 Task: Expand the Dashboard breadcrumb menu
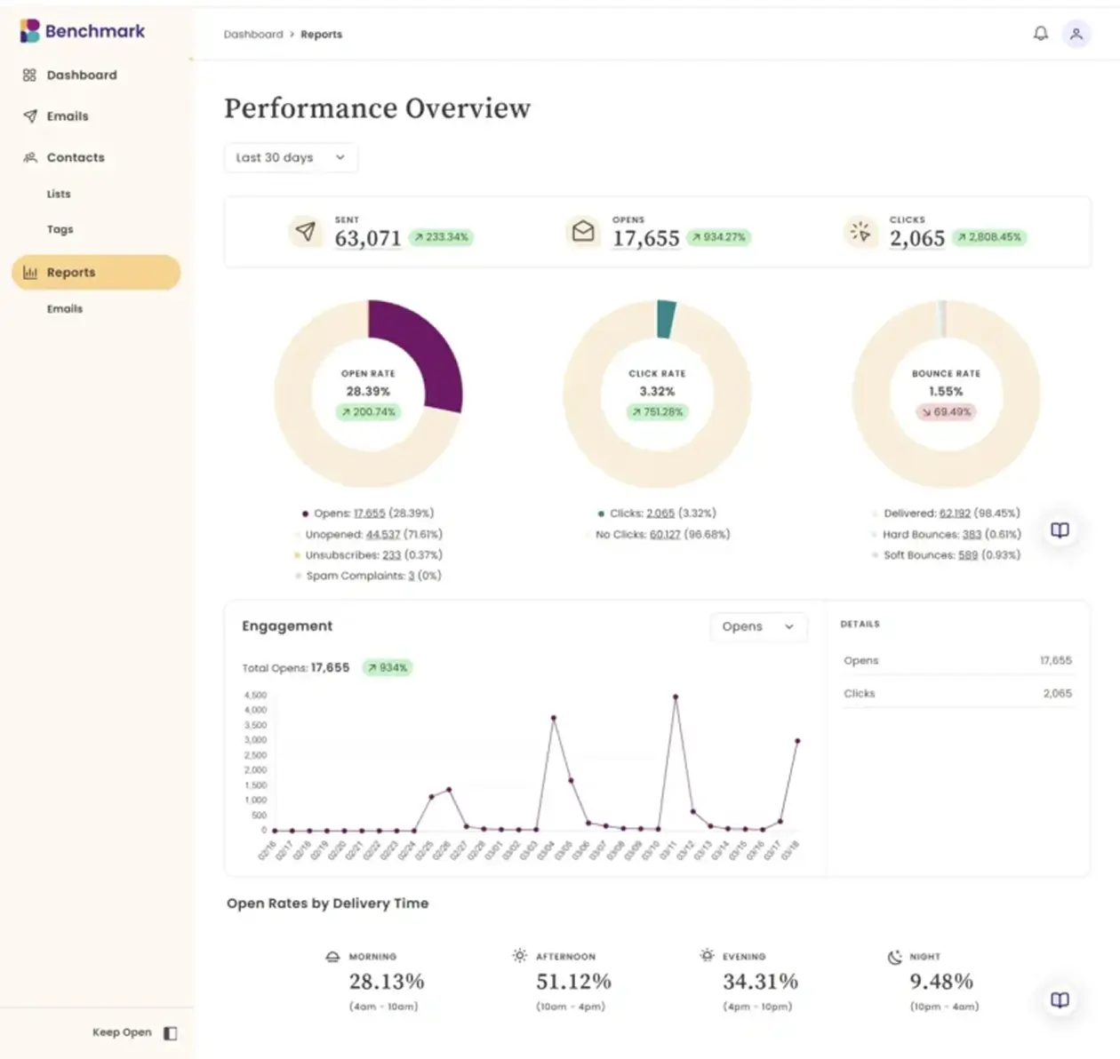(253, 34)
